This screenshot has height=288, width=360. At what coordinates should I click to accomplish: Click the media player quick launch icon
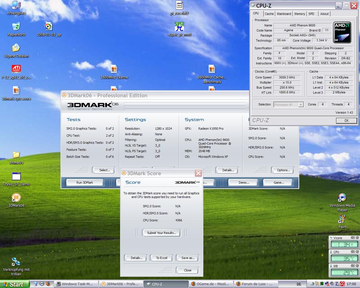click(42, 284)
